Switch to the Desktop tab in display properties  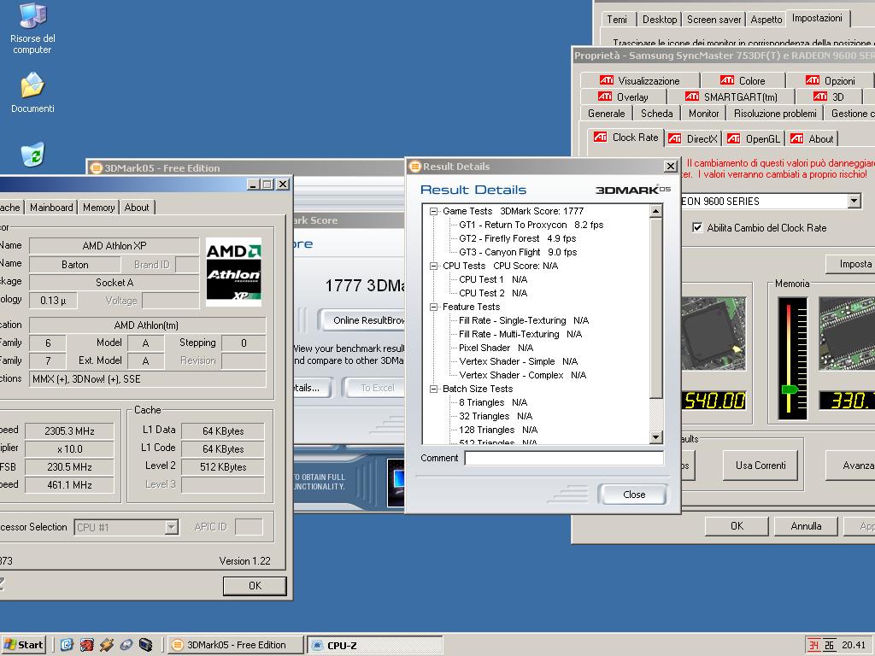[659, 20]
